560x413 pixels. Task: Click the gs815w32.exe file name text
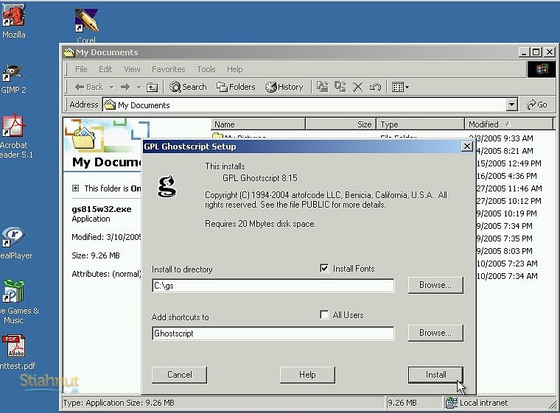pos(102,209)
